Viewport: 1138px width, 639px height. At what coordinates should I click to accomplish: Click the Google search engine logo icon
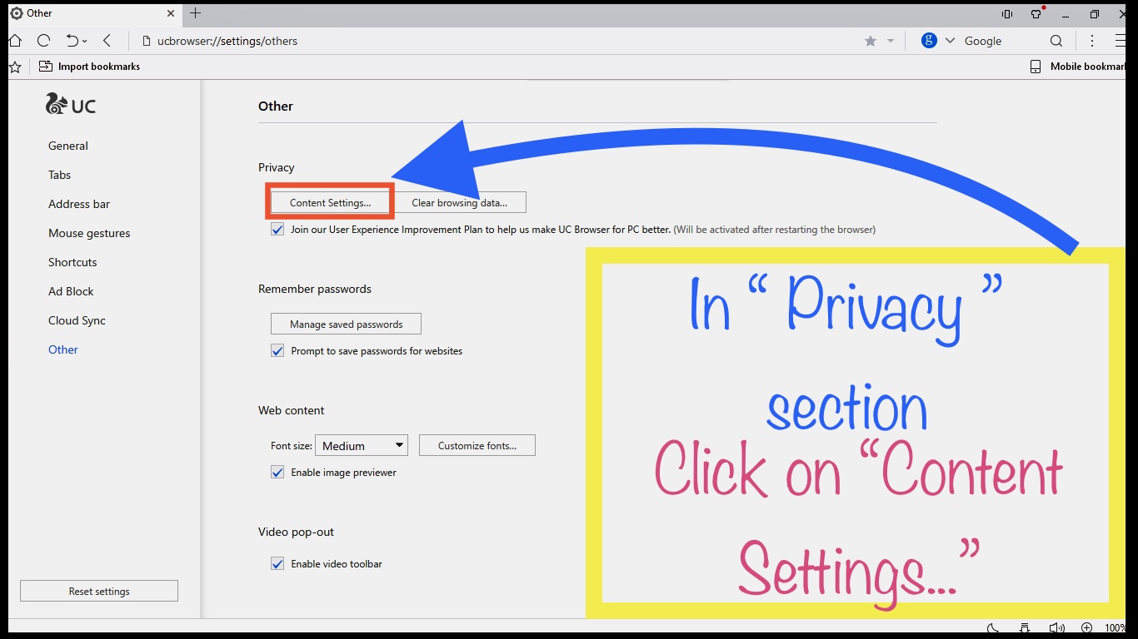(929, 40)
